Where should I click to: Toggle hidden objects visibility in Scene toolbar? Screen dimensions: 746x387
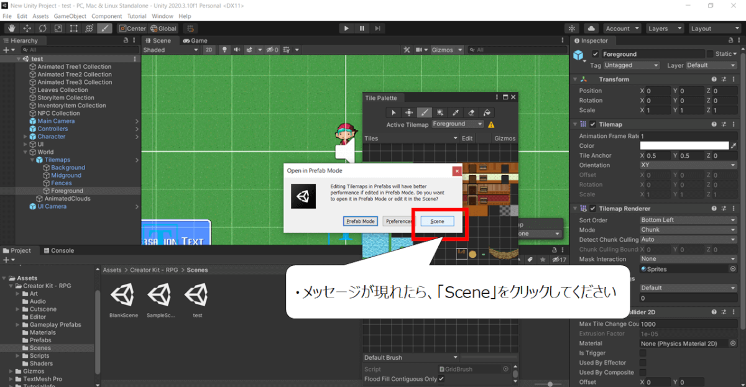271,50
